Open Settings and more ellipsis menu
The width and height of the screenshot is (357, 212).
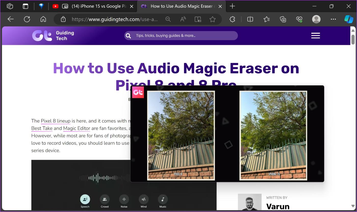pos(333,19)
